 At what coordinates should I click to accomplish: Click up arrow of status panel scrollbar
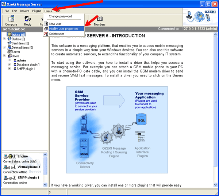point(45,154)
